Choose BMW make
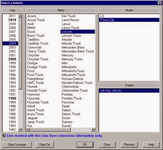Image resolution: width=163 pixels, height=150 pixels. [x=31, y=28]
